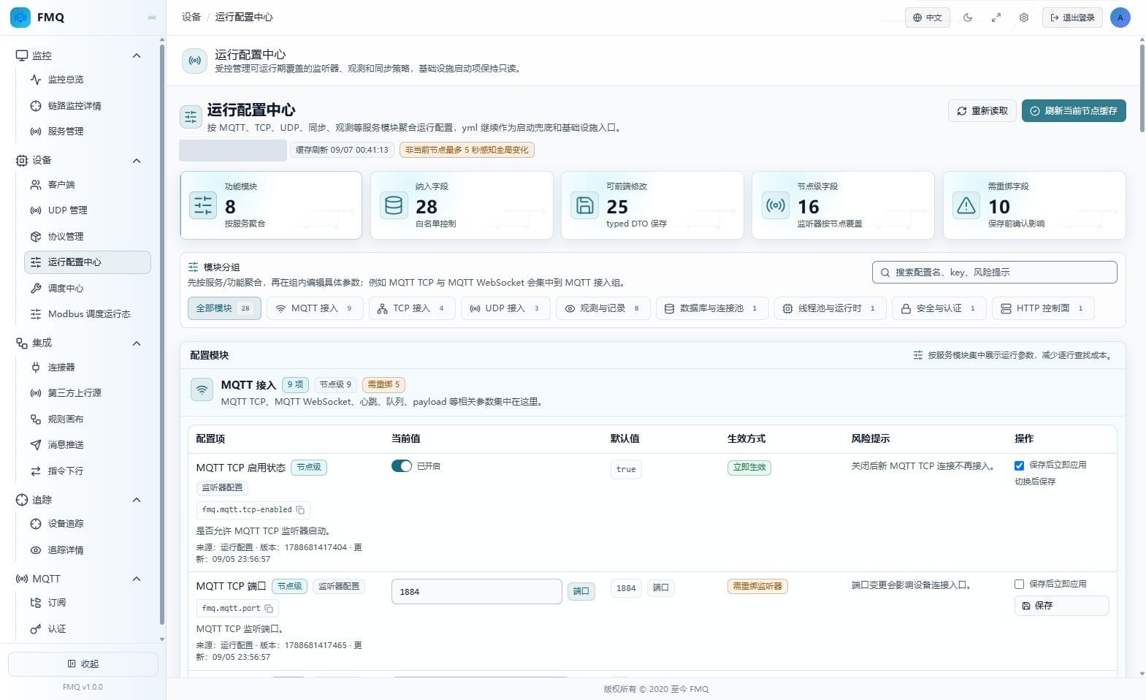
Task: Toggle the MQTT TCP 启用状态 switch
Action: click(x=402, y=466)
